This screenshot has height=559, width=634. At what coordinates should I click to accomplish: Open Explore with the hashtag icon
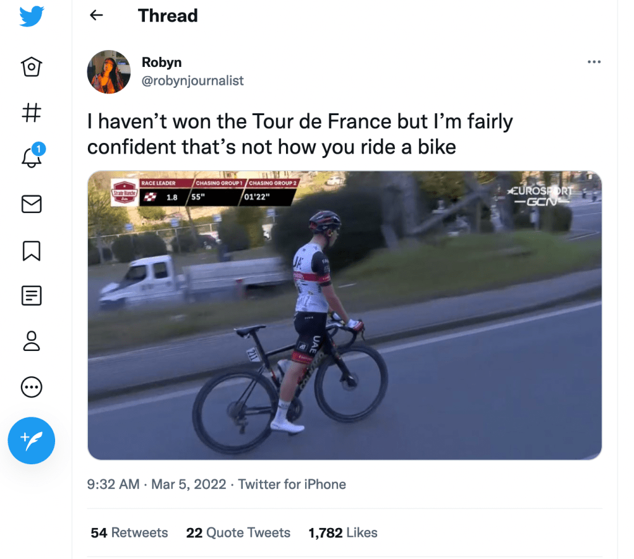(x=32, y=113)
